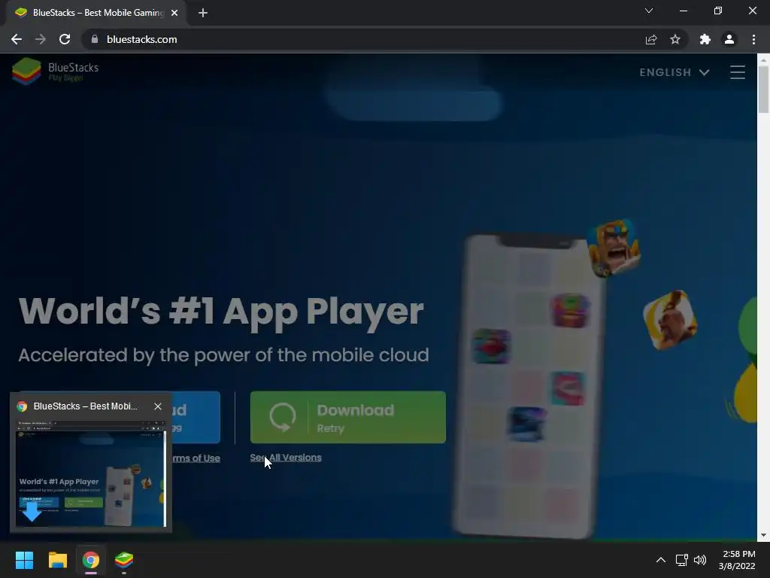Viewport: 770px width, 578px height.
Task: Click the taskbar preview thumbnail of BlueStacks page
Action: (x=91, y=473)
